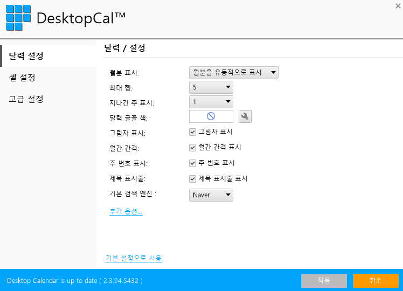Image resolution: width=403 pixels, height=291 pixels.
Task: Click the DesktopCal blue grid logo
Action: (x=18, y=18)
